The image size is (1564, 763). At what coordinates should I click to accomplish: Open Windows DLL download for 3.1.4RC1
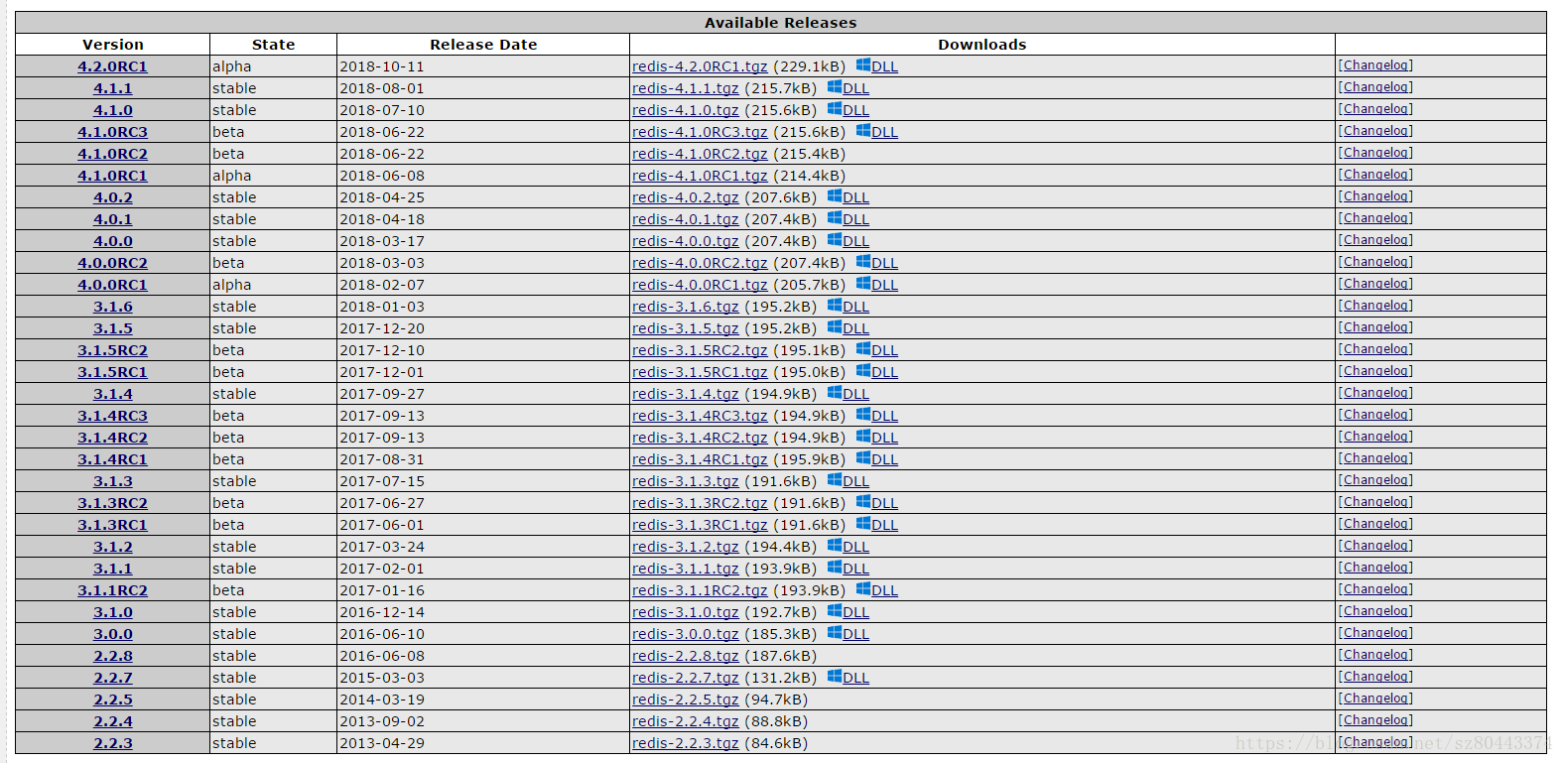(x=877, y=459)
